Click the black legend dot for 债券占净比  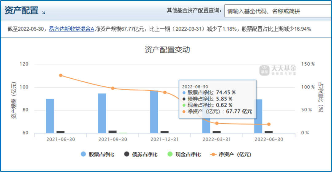[x=127, y=154]
